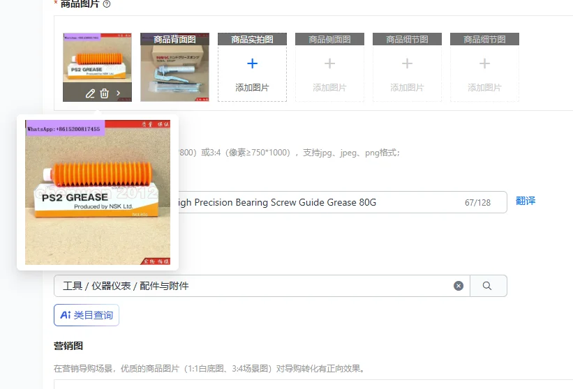Image resolution: width=573 pixels, height=389 pixels.
Task: Click the AI 类目查询 button
Action: (87, 315)
